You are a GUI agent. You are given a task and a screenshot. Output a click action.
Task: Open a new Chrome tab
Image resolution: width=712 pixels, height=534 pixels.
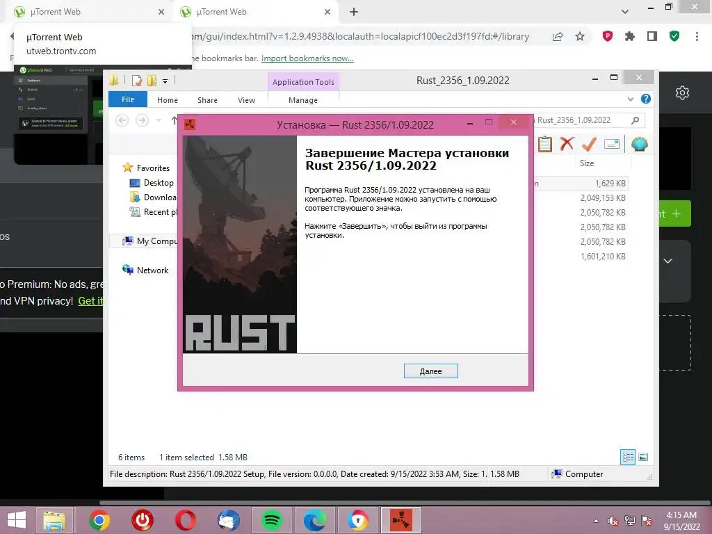354,12
